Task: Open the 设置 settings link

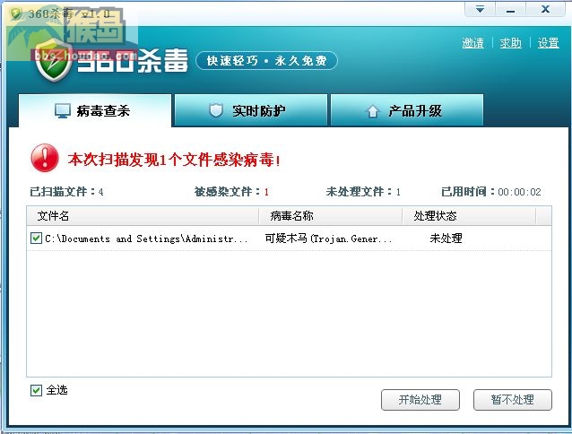Action: pos(548,43)
